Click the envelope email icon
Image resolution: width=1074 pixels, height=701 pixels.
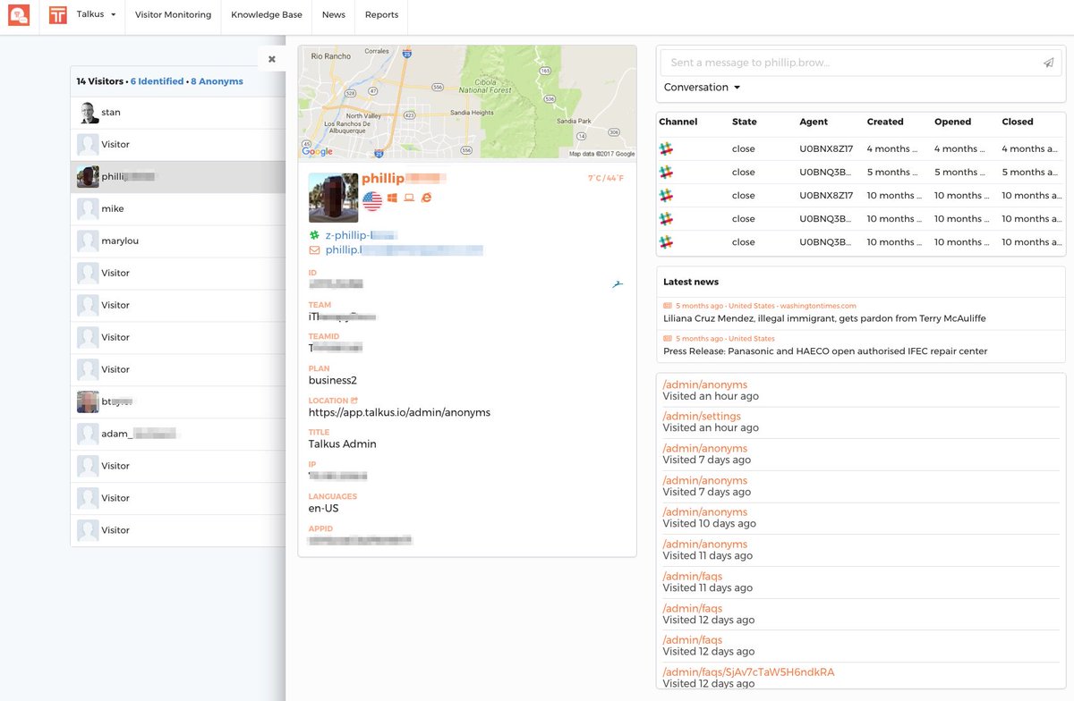pyautogui.click(x=314, y=250)
